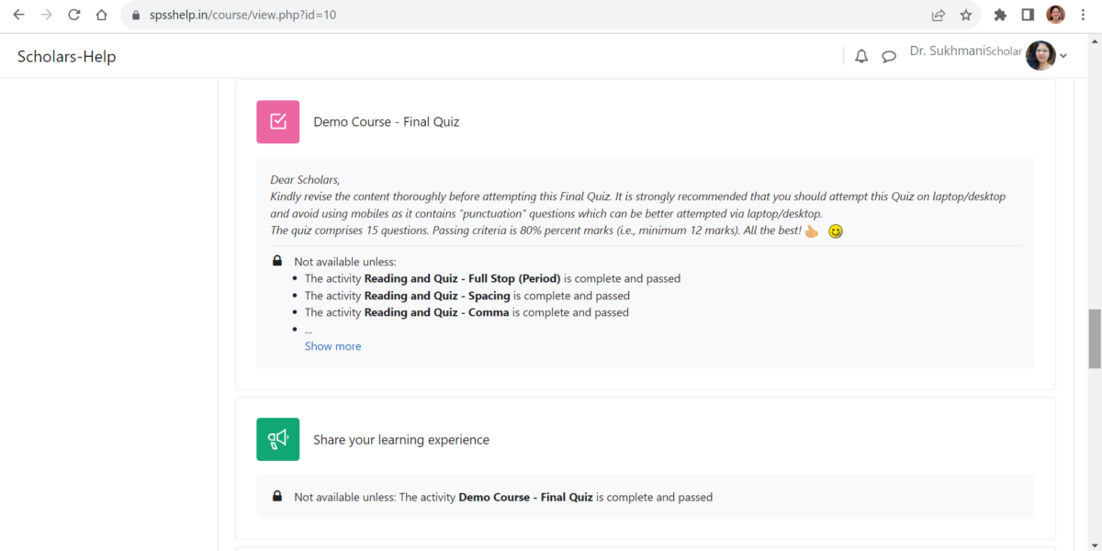Click the Chrome profile avatar in toolbar
1102x551 pixels.
(1056, 15)
